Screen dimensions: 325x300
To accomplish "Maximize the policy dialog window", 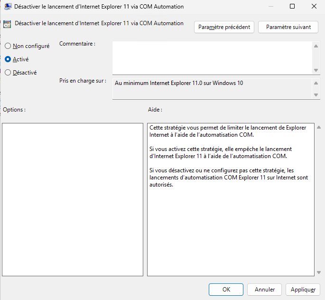I will pyautogui.click(x=292, y=6).
